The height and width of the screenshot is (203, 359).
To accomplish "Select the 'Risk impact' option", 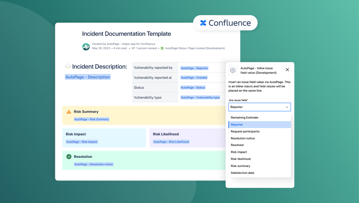I will click(260, 152).
